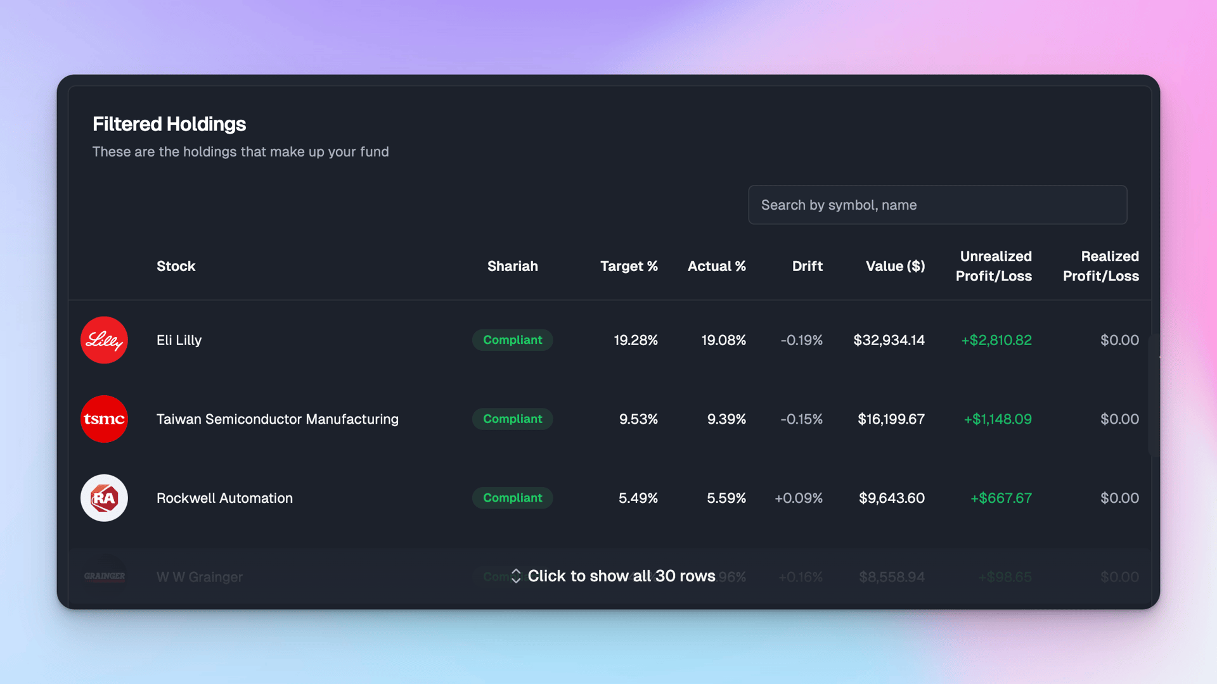Image resolution: width=1217 pixels, height=684 pixels.
Task: Sort by the Shariah column header
Action: [x=512, y=266]
